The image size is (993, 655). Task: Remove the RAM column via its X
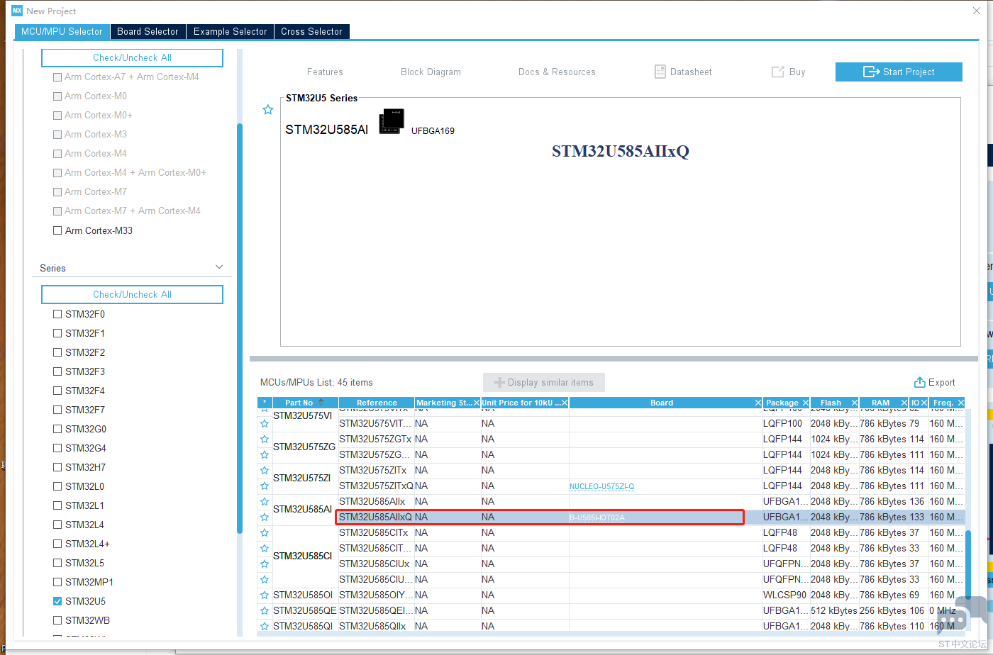coord(905,403)
